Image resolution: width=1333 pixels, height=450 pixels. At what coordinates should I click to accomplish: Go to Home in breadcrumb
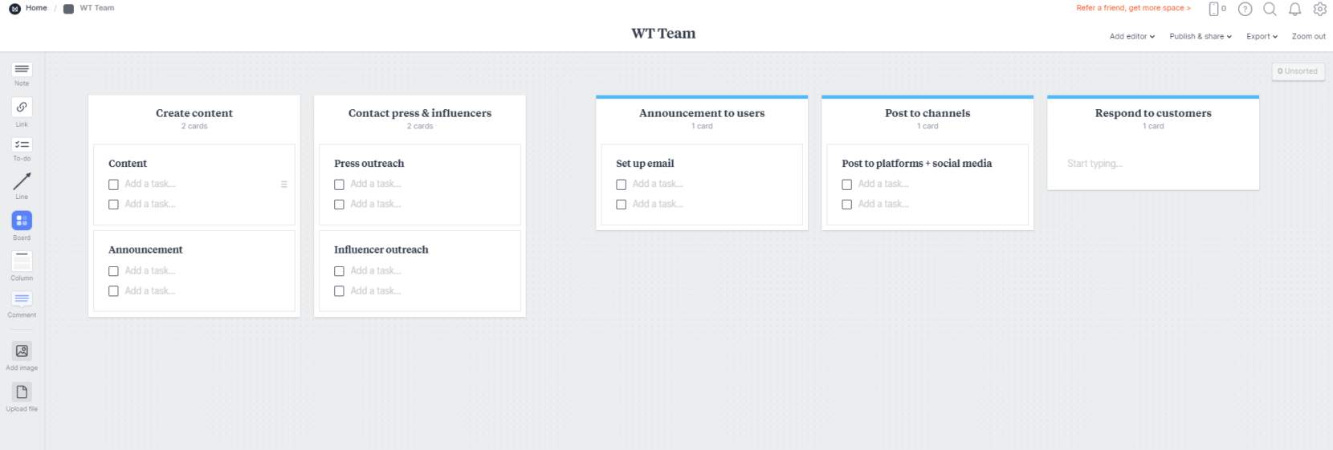[36, 8]
